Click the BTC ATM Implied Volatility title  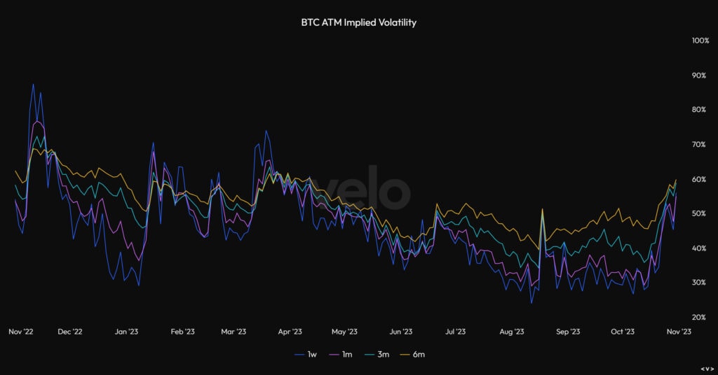(x=358, y=22)
